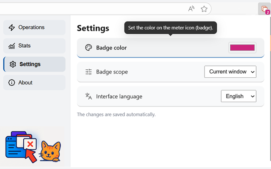
Task: Click the tab-counter extension icon with badge
Action: [x=264, y=9]
